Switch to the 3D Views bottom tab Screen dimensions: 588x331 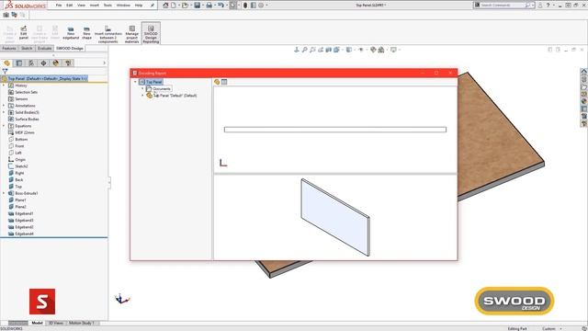click(56, 323)
